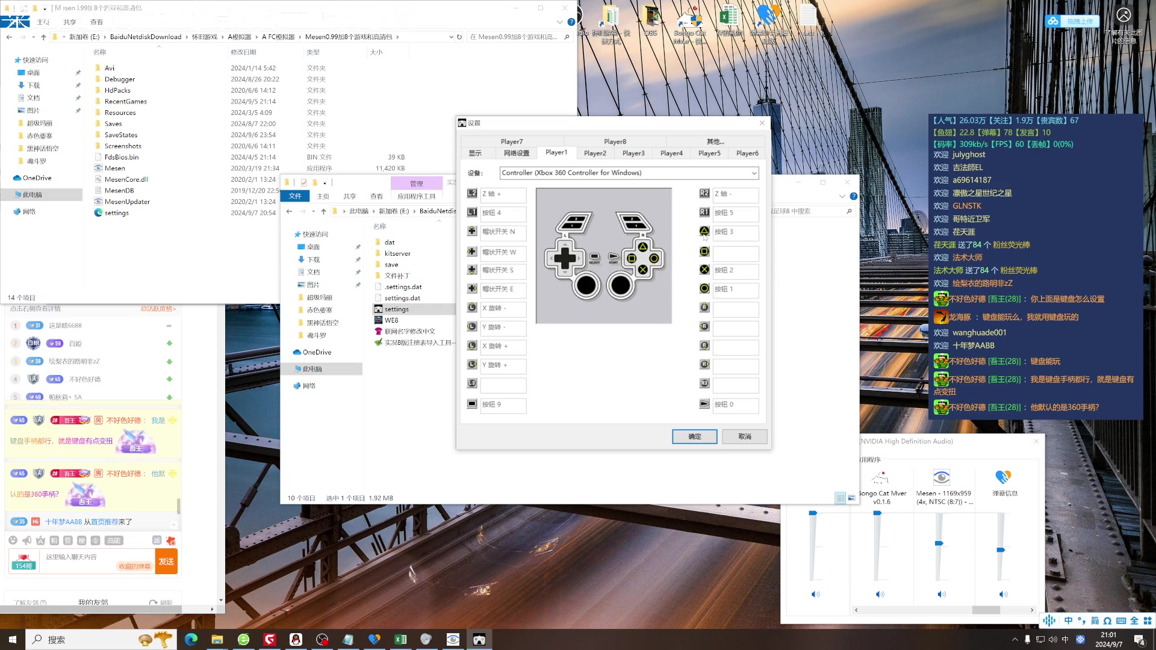Expand the quick access toolbar dropdown
Image resolution: width=1156 pixels, height=650 pixels.
tap(325, 182)
